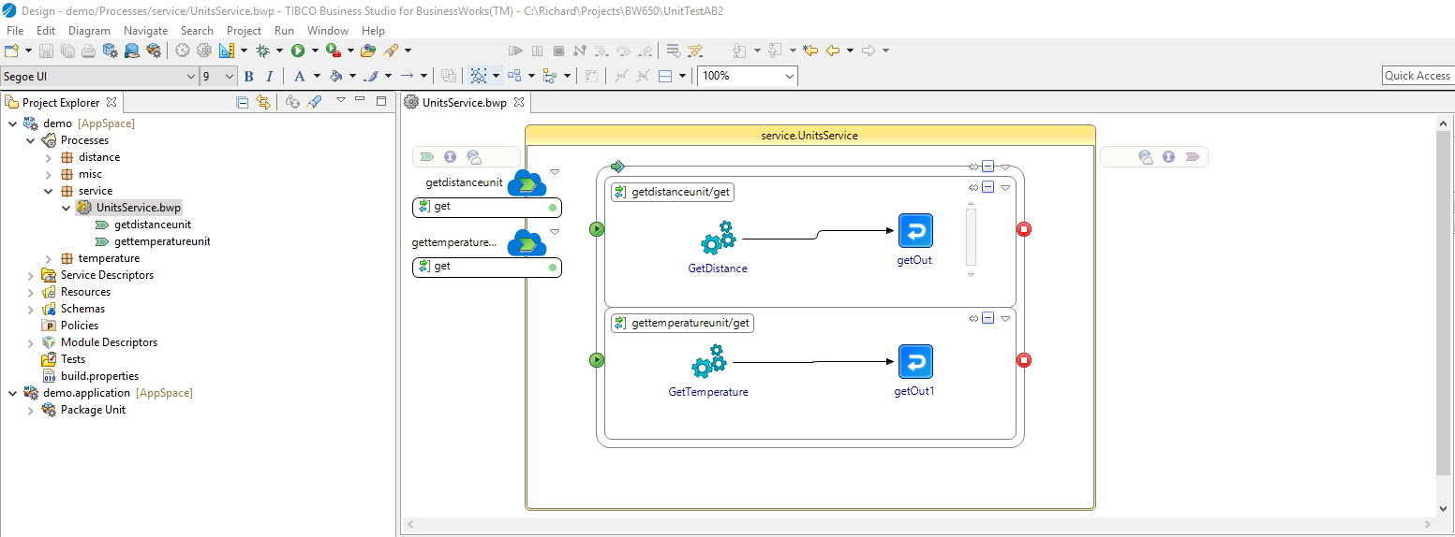Click the Resume debug icon
This screenshot has height=537, width=1455.
pyautogui.click(x=515, y=51)
